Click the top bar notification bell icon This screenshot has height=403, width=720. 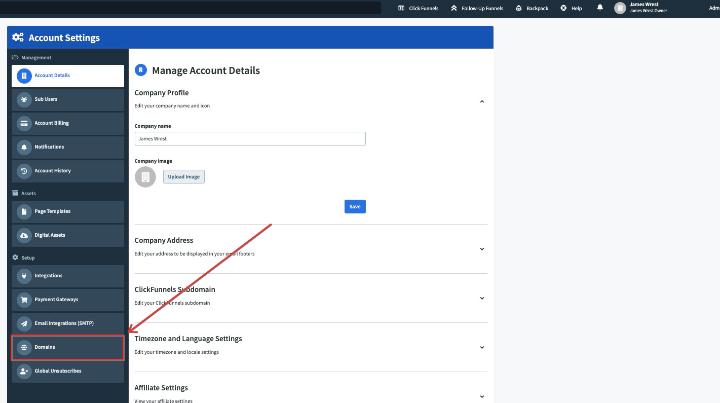pyautogui.click(x=600, y=8)
